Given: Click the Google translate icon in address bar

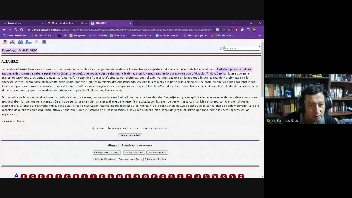Looking at the screenshot, I should (x=217, y=30).
